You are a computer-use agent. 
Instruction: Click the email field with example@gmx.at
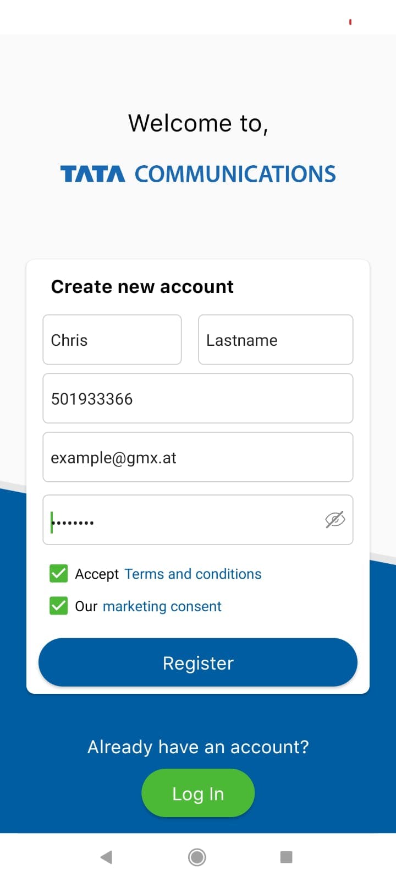(x=198, y=458)
